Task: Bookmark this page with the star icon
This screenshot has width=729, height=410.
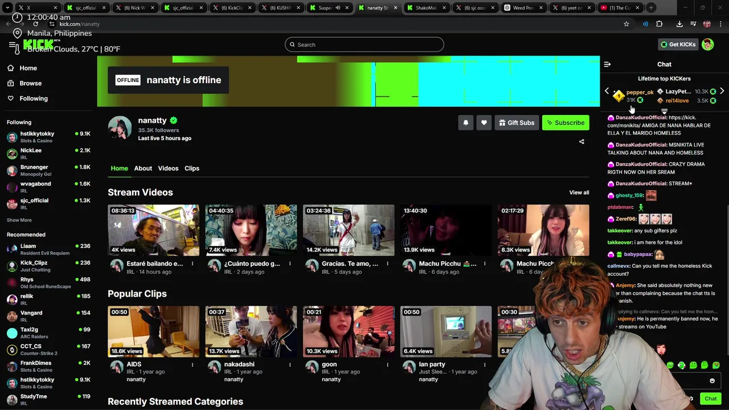Action: 626,24
